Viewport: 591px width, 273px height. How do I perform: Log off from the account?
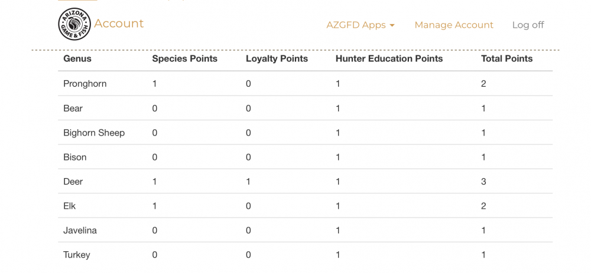pos(528,25)
